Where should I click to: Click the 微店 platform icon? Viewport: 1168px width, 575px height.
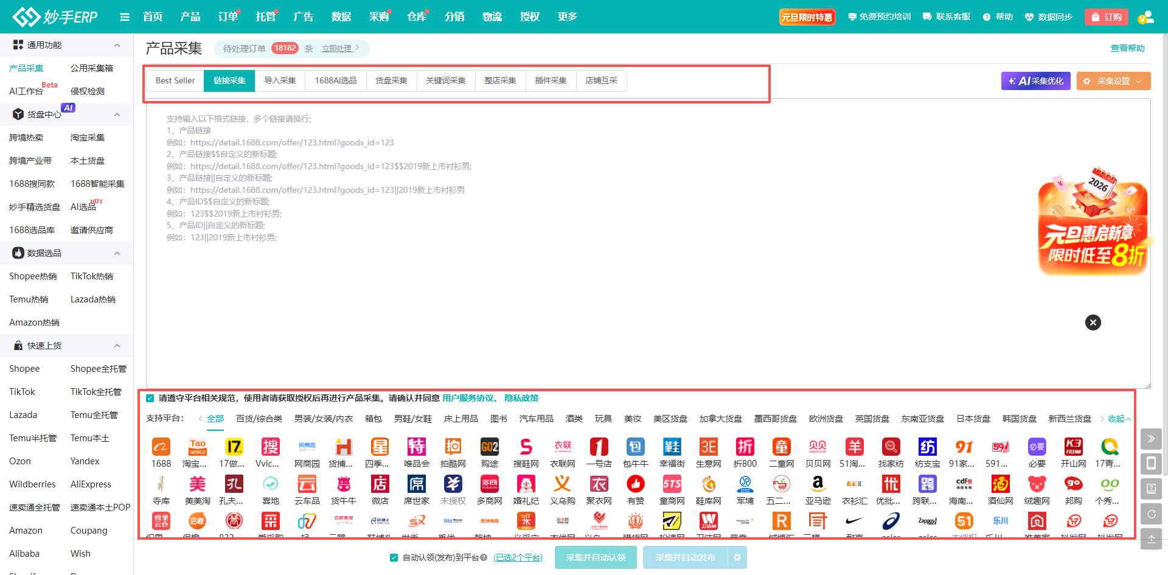pyautogui.click(x=380, y=484)
